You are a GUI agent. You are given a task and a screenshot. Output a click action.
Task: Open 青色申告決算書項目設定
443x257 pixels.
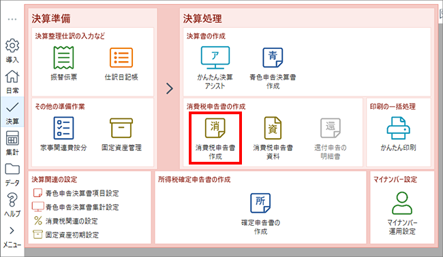pyautogui.click(x=76, y=193)
